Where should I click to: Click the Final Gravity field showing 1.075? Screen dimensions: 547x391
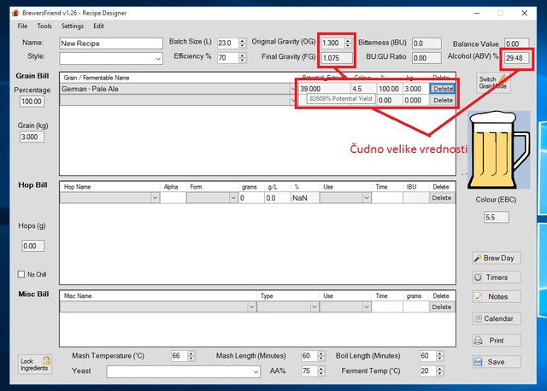coord(336,58)
